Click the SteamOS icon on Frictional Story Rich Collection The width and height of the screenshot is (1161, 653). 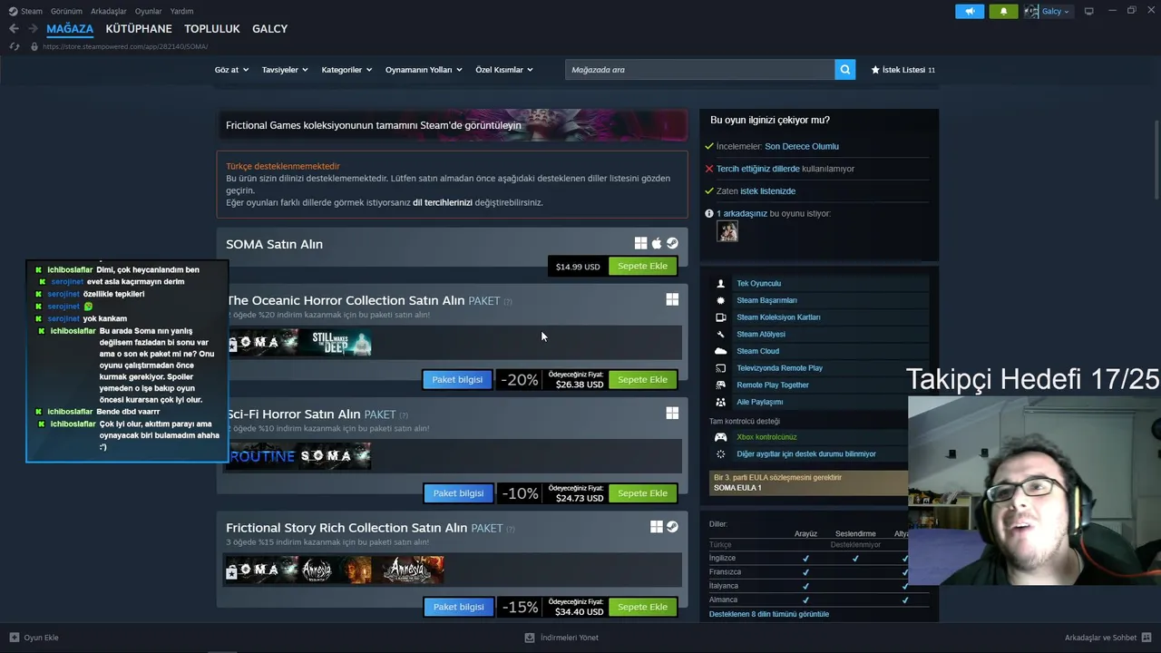pos(672,526)
